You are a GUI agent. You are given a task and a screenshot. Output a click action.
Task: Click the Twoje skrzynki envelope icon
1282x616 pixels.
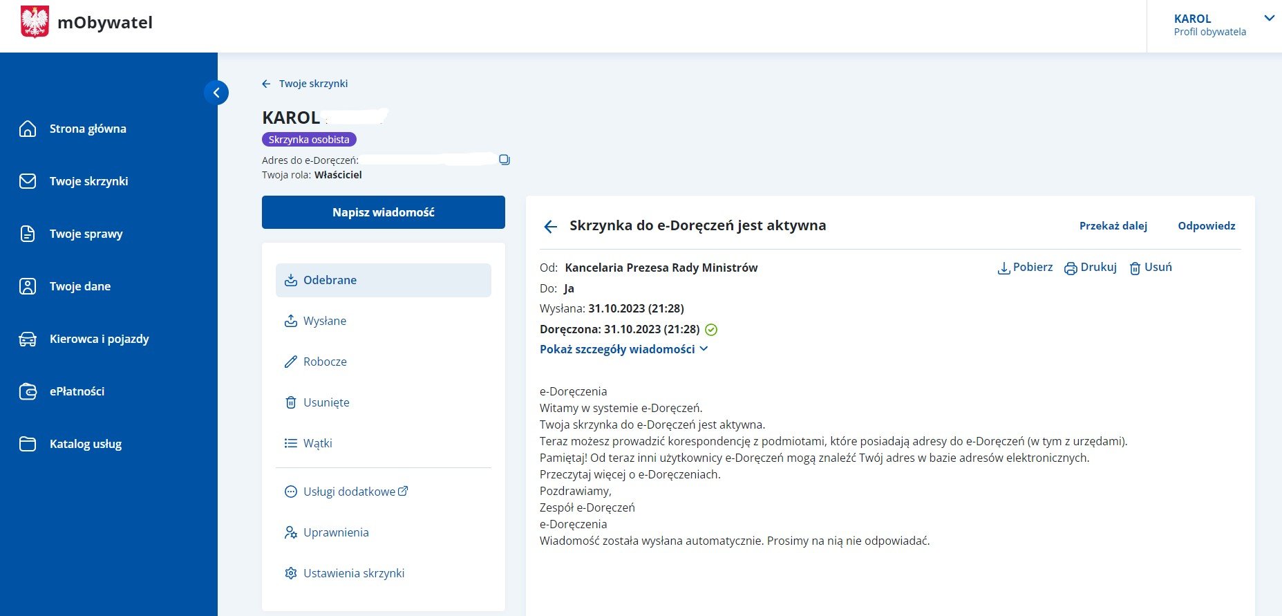[28, 181]
